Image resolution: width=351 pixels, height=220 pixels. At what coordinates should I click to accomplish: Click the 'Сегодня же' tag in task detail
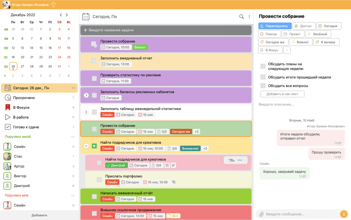click(273, 42)
